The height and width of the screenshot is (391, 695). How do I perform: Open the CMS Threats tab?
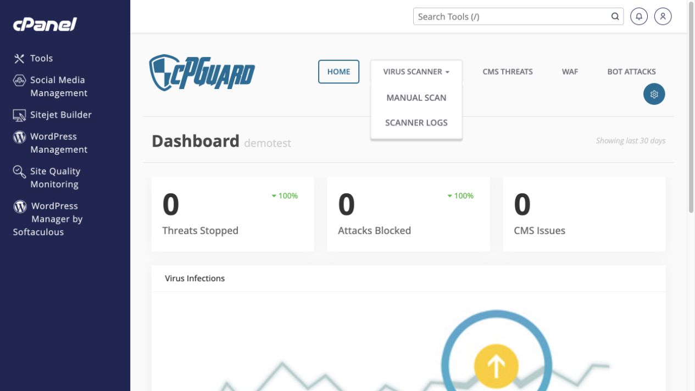coord(508,71)
